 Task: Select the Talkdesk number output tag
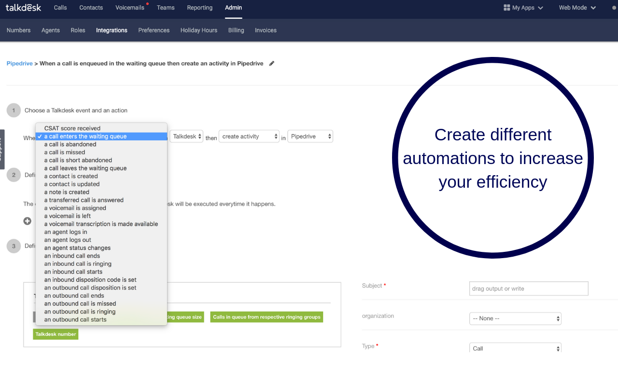(x=56, y=334)
